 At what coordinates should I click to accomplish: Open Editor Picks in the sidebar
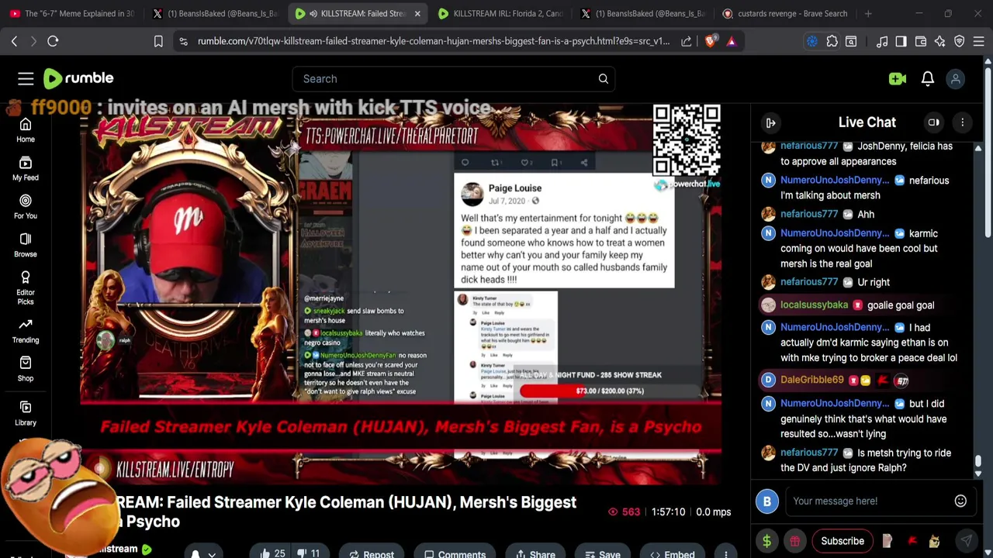coord(26,288)
